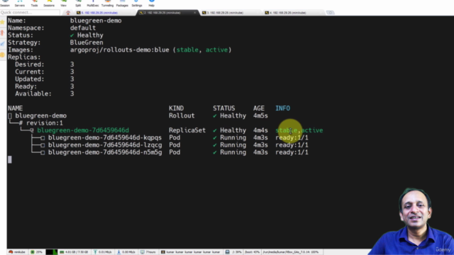
Task: Click the stable,active info text
Action: (299, 130)
